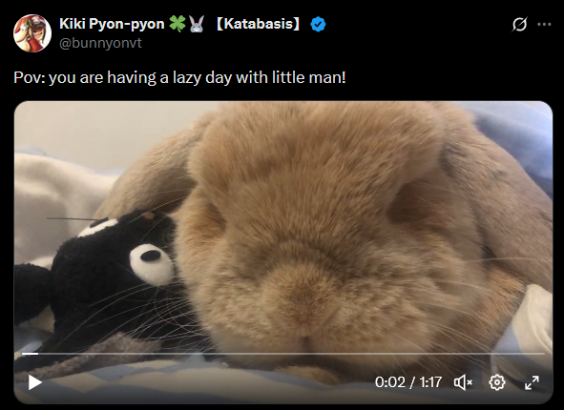Click the 【Katabasis】 name tag
The width and height of the screenshot is (564, 410).
(x=259, y=24)
